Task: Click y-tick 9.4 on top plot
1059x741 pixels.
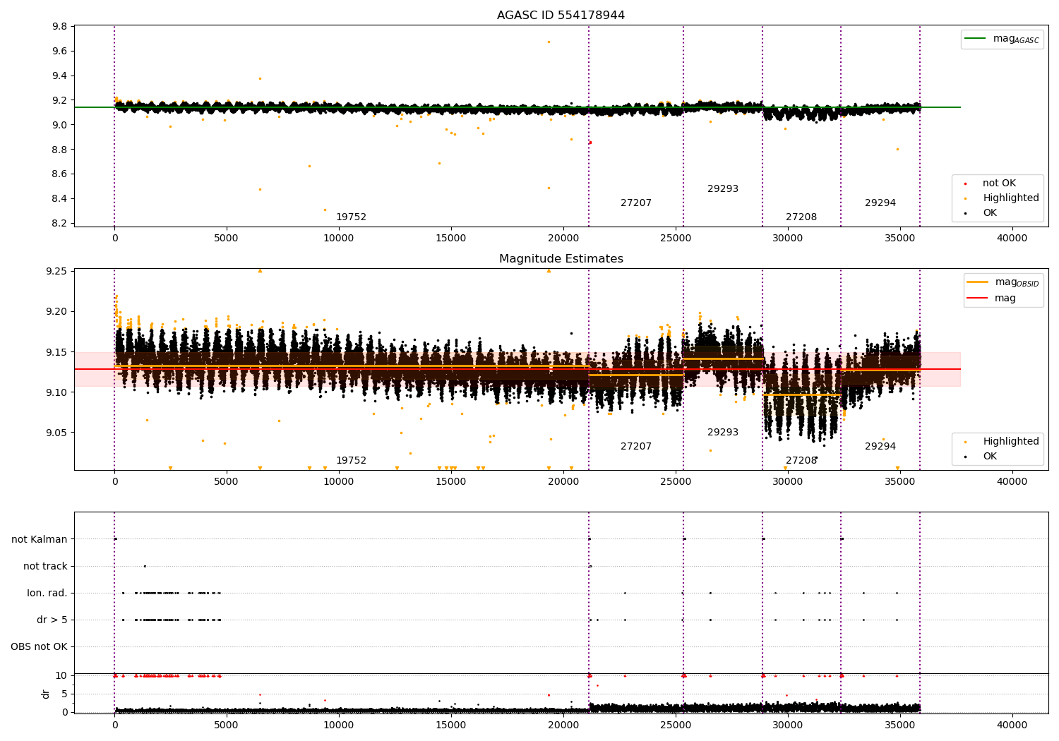Action: [x=60, y=76]
